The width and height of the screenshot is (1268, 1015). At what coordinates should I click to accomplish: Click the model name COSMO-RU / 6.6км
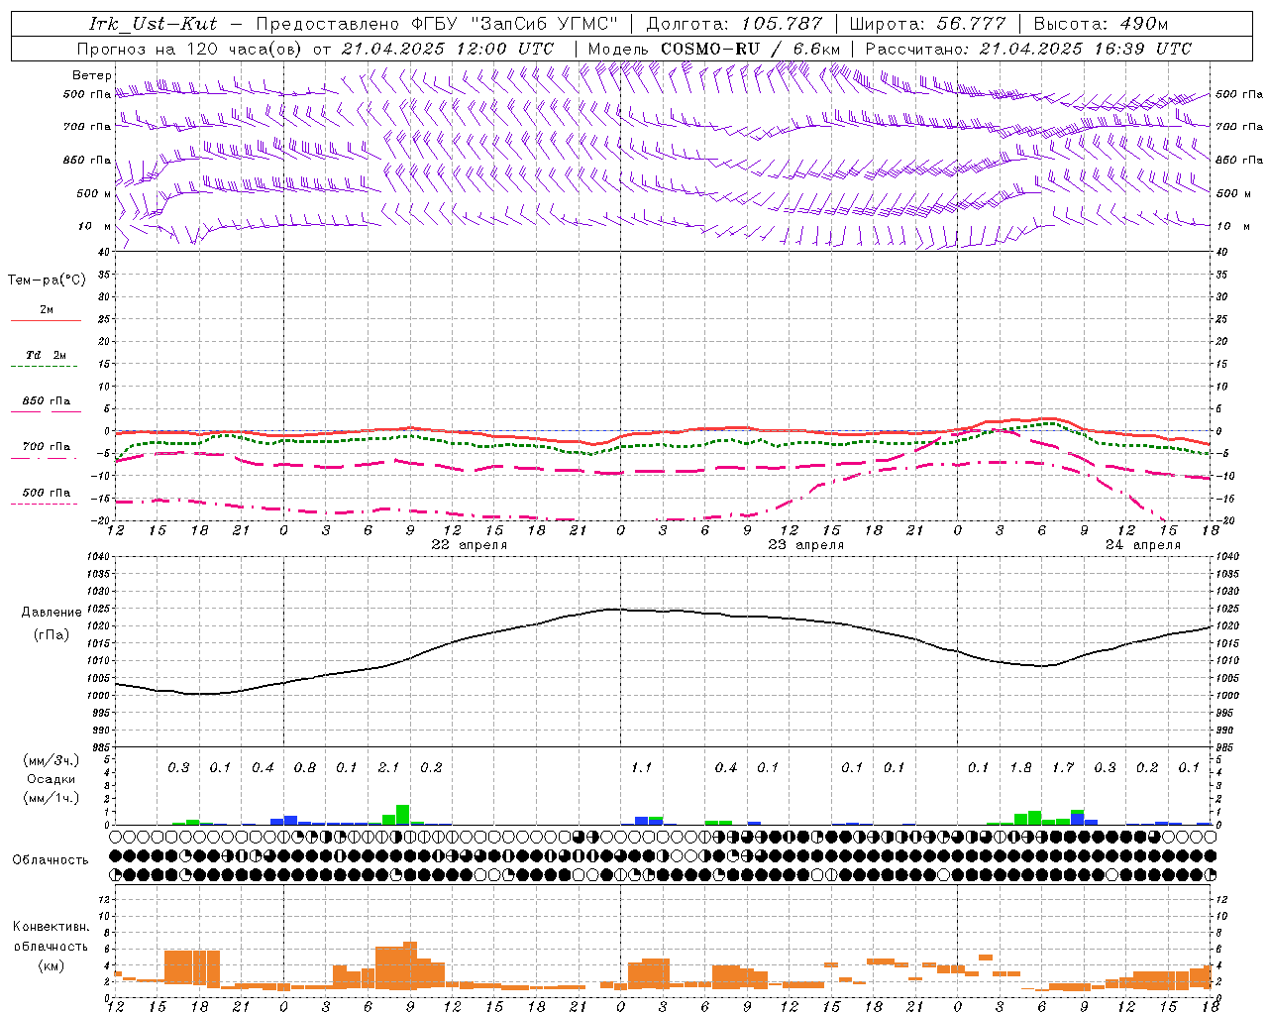[751, 49]
